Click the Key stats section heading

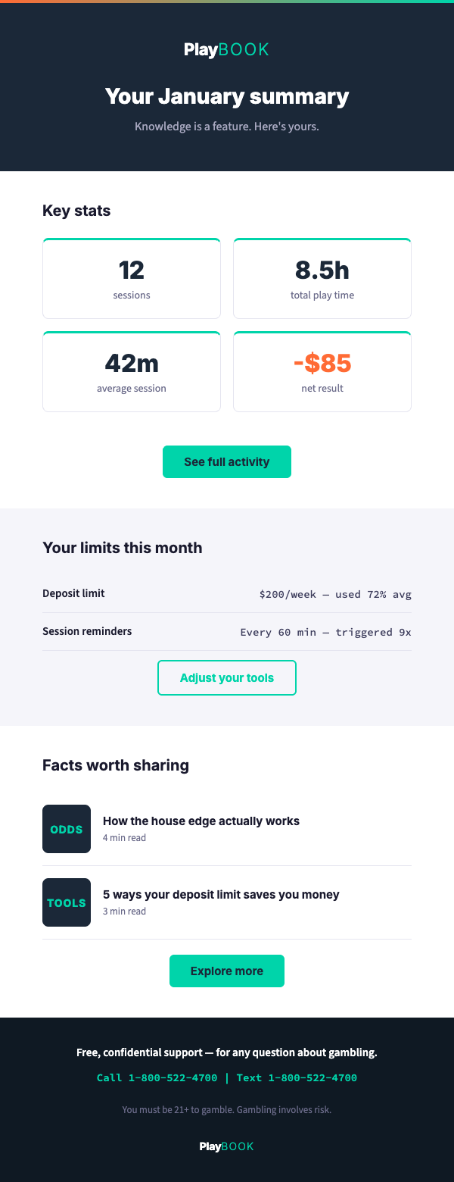tap(76, 211)
